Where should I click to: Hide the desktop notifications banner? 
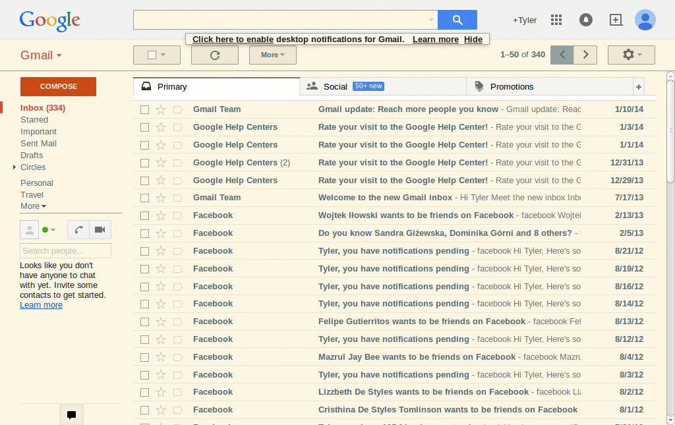coord(473,39)
